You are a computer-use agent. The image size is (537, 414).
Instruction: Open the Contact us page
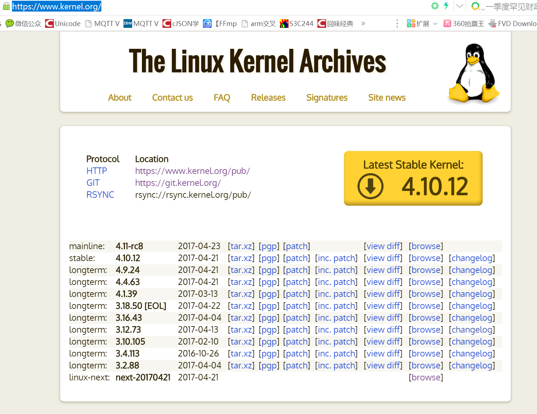(172, 98)
